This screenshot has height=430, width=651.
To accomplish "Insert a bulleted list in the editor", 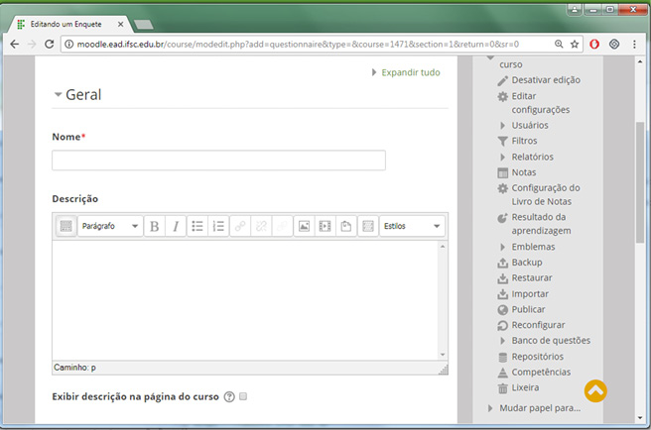I will tap(197, 226).
